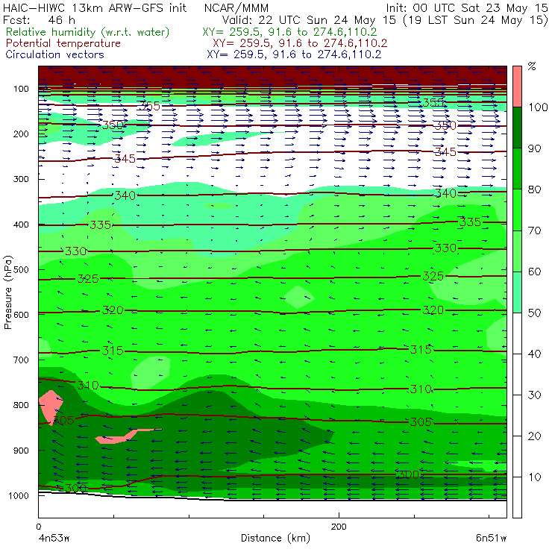Click the red 'Potential temperature' legend label
The image size is (552, 552).
tap(63, 43)
